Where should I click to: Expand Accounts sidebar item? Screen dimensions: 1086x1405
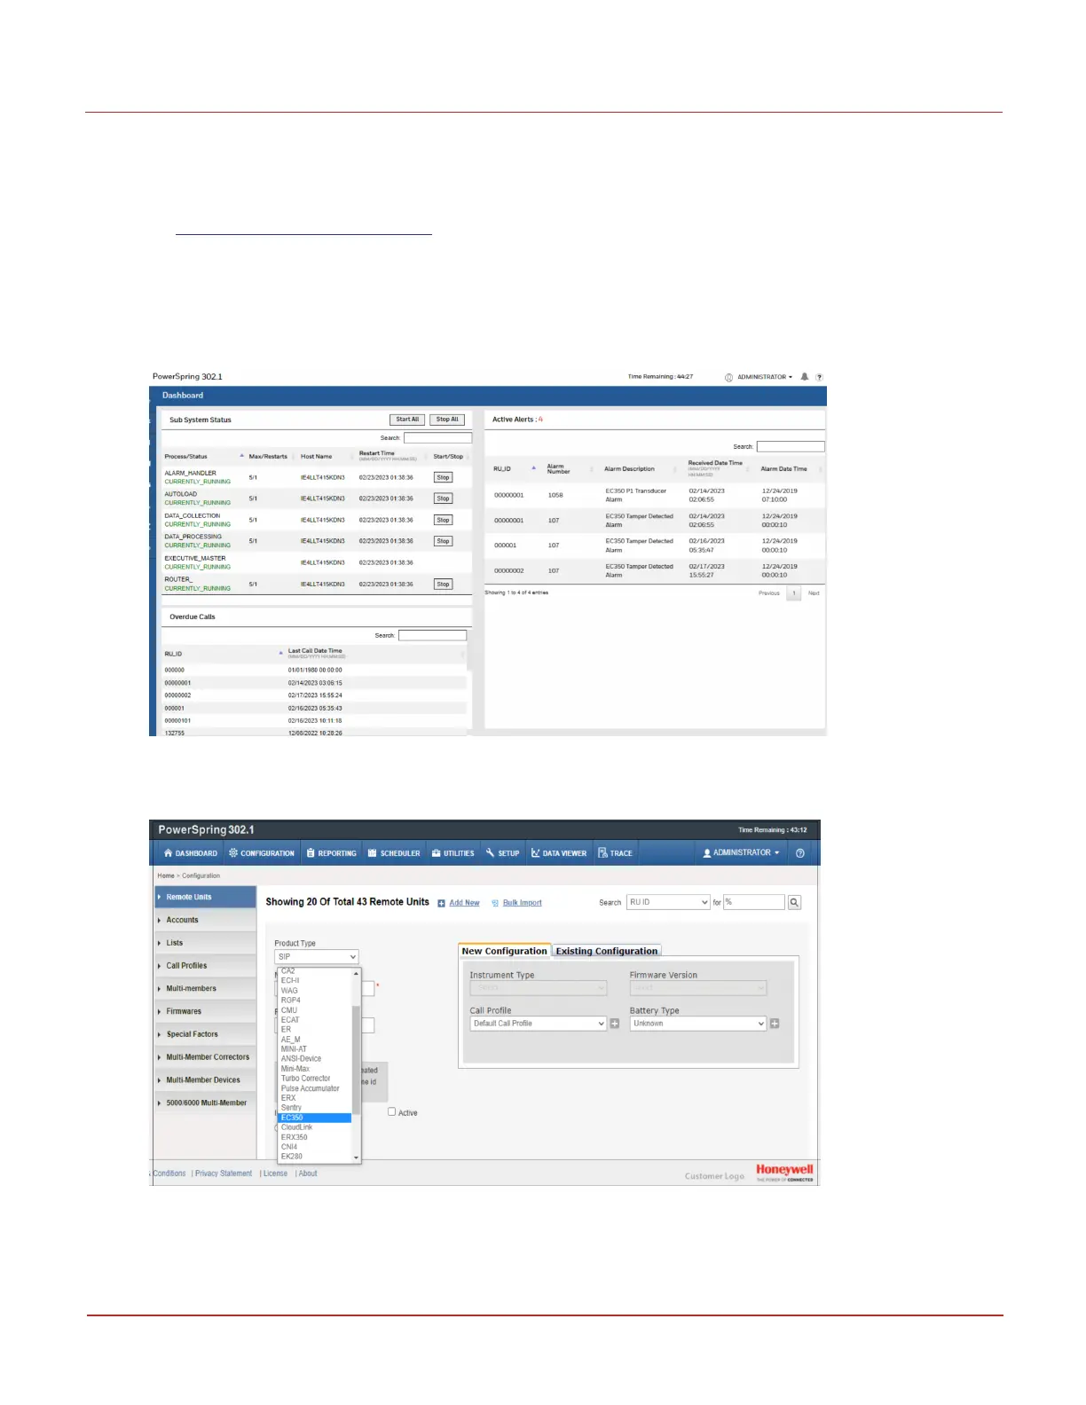pyautogui.click(x=205, y=920)
